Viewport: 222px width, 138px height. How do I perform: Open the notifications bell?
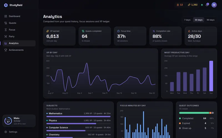(x=207, y=5)
